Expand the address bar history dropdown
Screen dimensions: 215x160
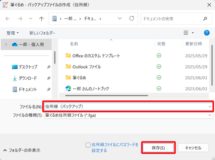click(120, 18)
